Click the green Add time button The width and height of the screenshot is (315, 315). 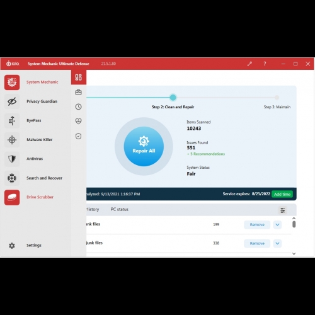pos(282,194)
